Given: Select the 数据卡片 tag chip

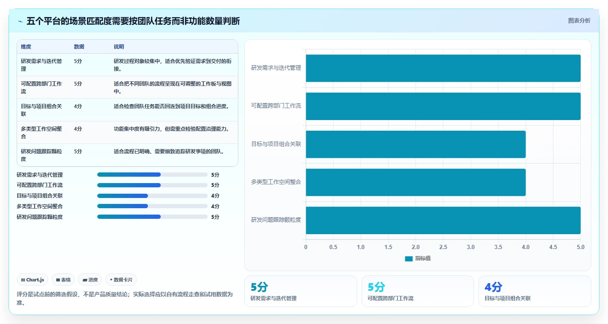Looking at the screenshot, I should pyautogui.click(x=121, y=280).
